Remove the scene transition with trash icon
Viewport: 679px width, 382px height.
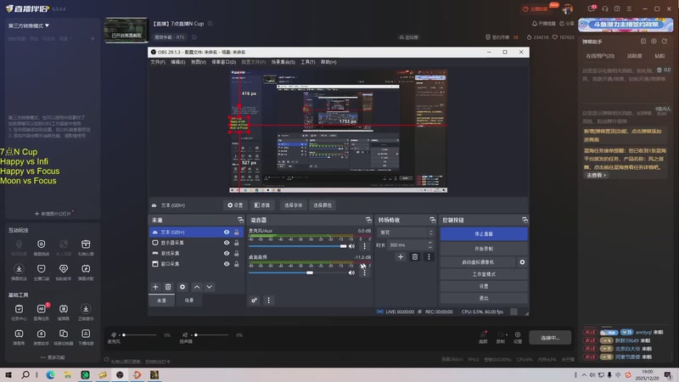click(x=415, y=257)
